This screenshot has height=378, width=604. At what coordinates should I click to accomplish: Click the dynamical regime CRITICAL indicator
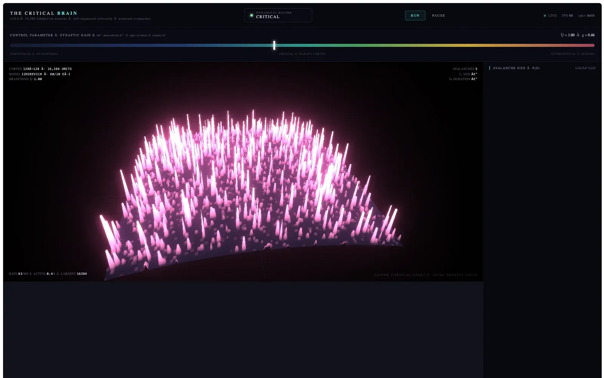[x=278, y=15]
